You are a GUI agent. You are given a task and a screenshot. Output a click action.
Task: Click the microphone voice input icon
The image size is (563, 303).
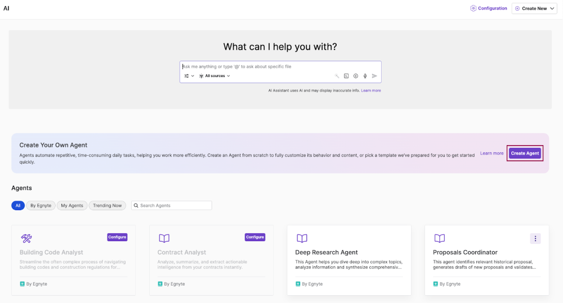tap(365, 76)
